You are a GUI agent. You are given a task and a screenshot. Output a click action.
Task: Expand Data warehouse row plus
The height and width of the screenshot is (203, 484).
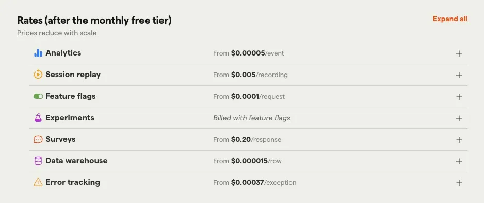[459, 161]
